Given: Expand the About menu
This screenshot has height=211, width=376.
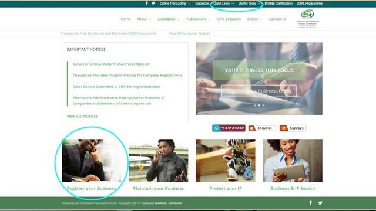Looking at the screenshot, I should (144, 19).
